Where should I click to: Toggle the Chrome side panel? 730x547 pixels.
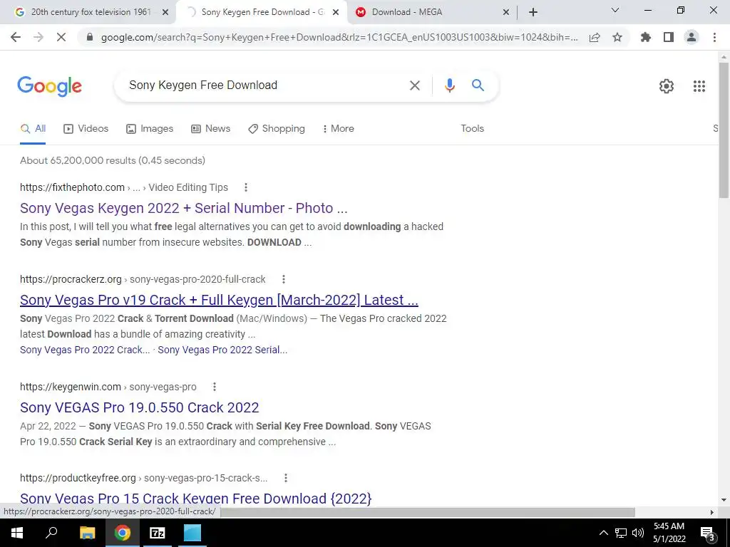[x=669, y=37]
